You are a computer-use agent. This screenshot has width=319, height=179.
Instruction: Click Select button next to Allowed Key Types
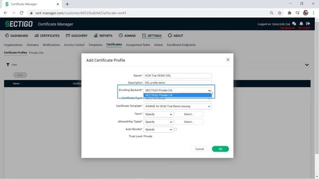pyautogui.click(x=189, y=122)
